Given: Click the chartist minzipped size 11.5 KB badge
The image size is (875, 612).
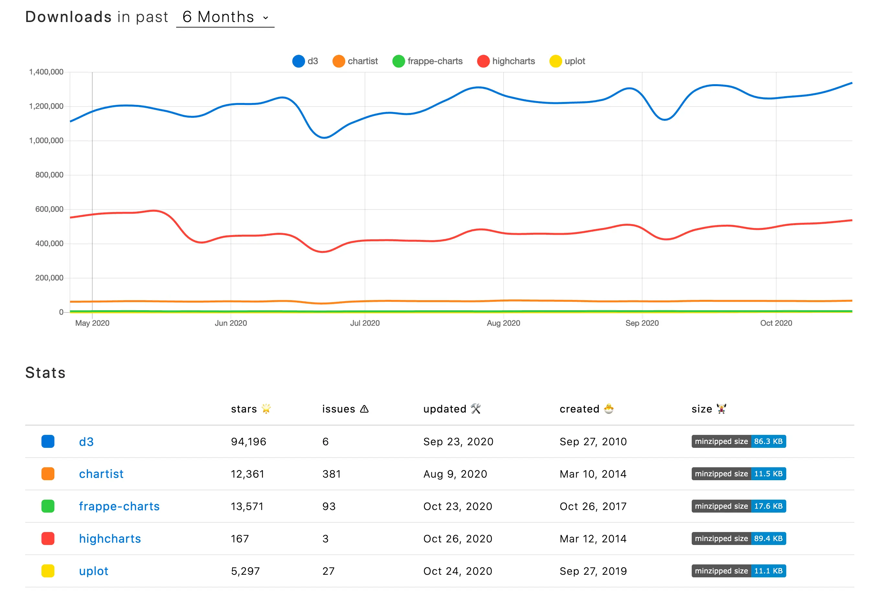Looking at the screenshot, I should [x=739, y=474].
